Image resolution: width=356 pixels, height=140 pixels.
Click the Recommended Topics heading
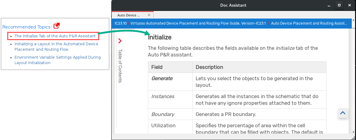pos(27,27)
